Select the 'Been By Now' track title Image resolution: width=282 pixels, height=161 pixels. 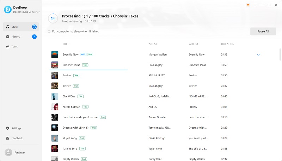[x=70, y=54]
